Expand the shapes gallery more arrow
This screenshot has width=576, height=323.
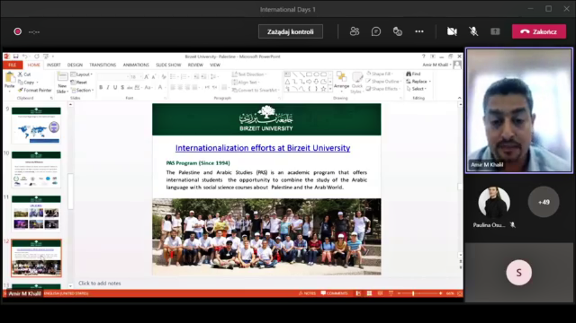pyautogui.click(x=331, y=89)
